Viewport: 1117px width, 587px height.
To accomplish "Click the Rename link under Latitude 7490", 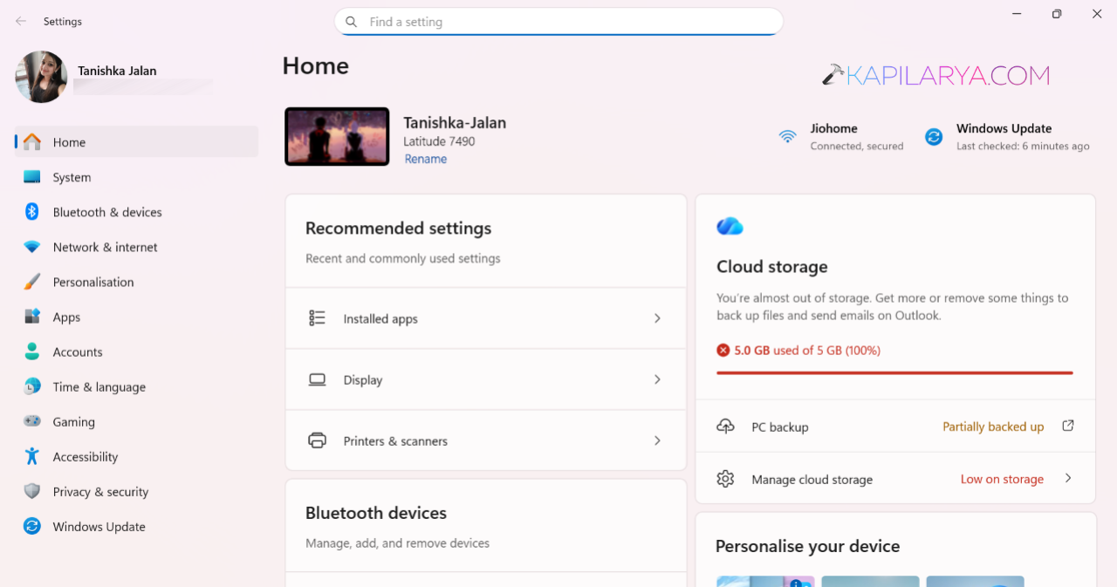I will click(426, 159).
